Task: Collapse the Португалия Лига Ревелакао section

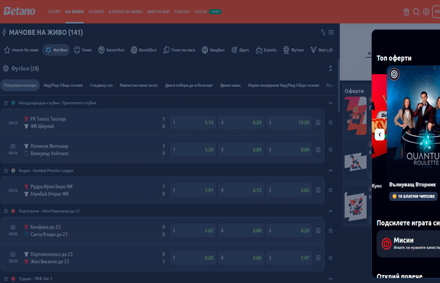Action: 330,211
